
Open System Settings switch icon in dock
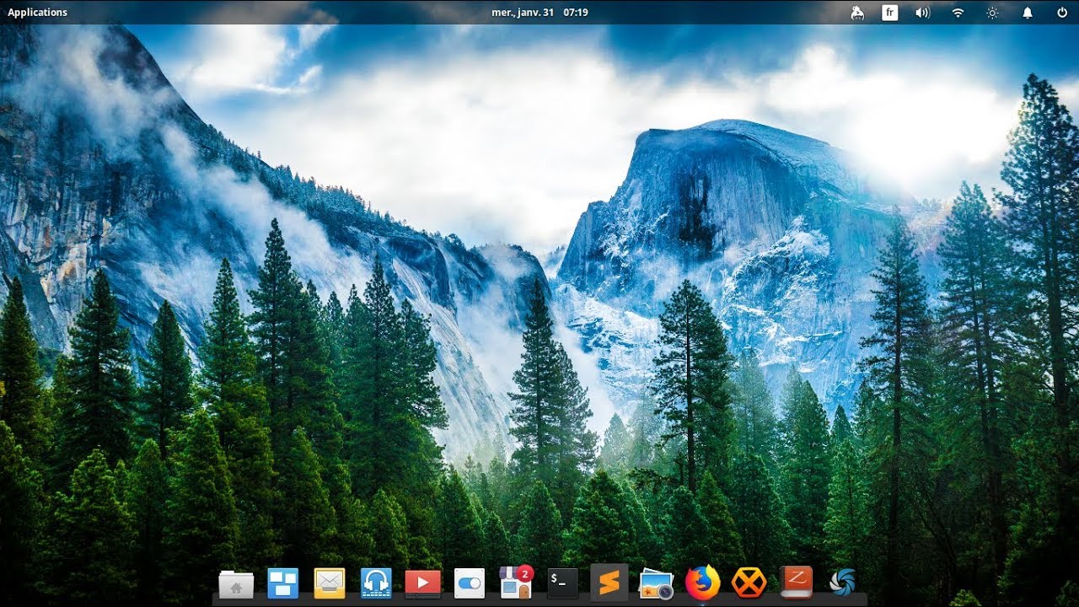(x=469, y=583)
